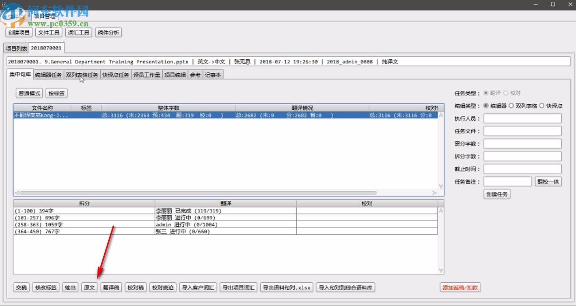Click the 创建项目 toolbar button
The image size is (576, 306).
coord(19,33)
